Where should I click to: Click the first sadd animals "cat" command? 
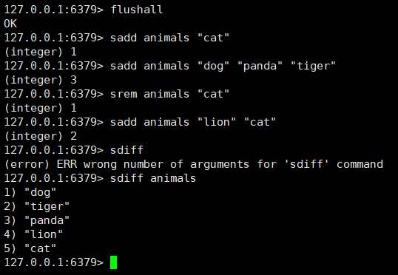pos(169,38)
